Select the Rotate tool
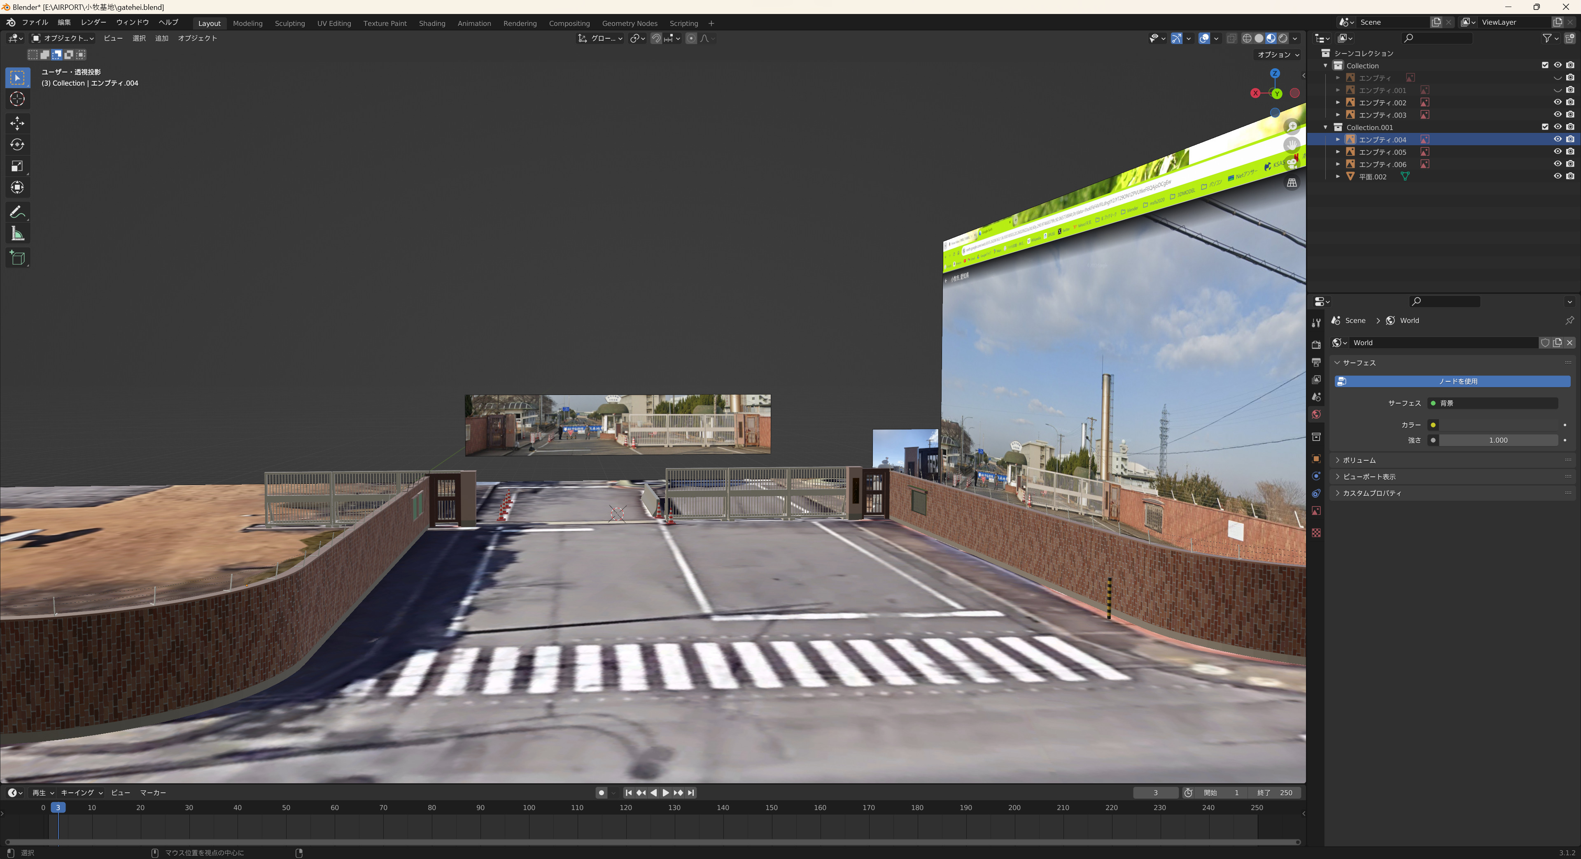Viewport: 1581px width, 859px height. pos(17,145)
